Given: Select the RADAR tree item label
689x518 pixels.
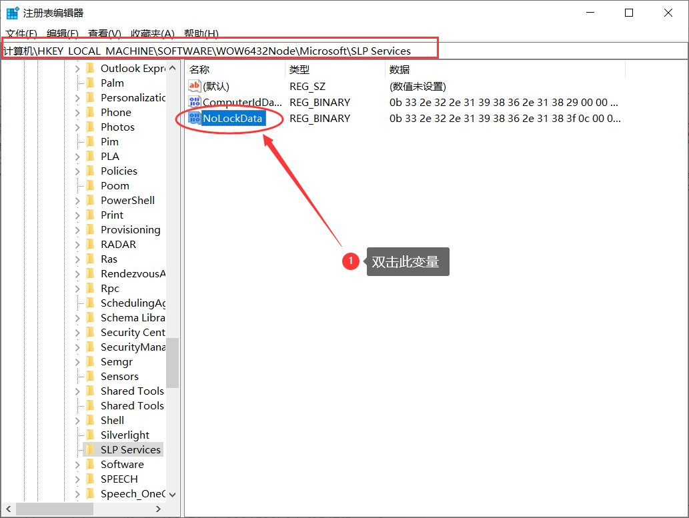Looking at the screenshot, I should click(x=118, y=244).
